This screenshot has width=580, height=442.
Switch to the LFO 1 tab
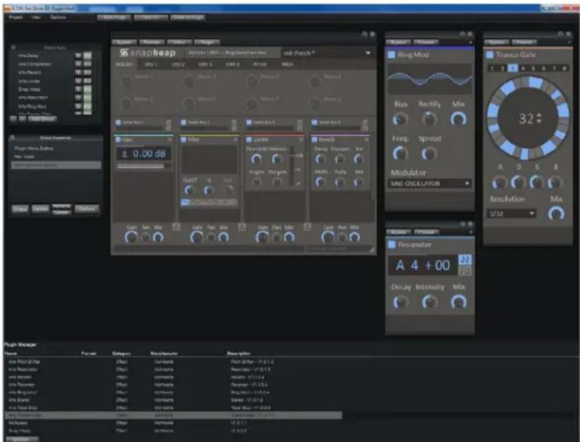pyautogui.click(x=151, y=65)
